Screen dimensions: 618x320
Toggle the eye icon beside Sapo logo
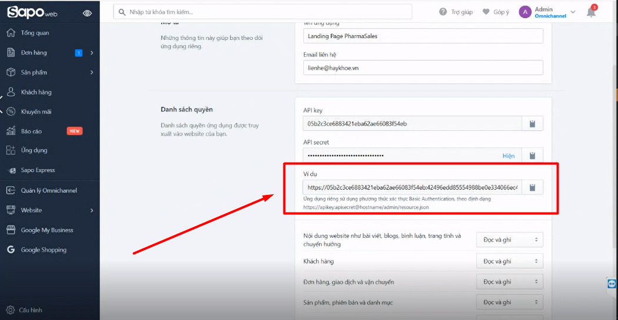(87, 14)
